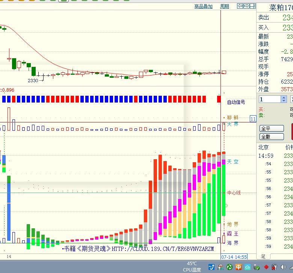293x273 pixels.
Task: Click the right arrow navigation icon
Action: [x=246, y=6]
